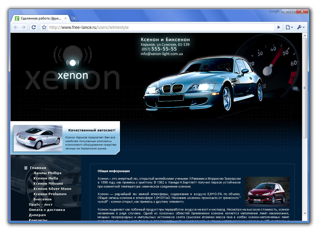Open a new tab with plus button
This screenshot has width=319, height=233.
tap(74, 18)
